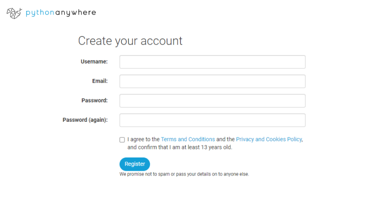Click the PythonAnywhere snake logo icon
This screenshot has height=215, width=380.
point(14,13)
